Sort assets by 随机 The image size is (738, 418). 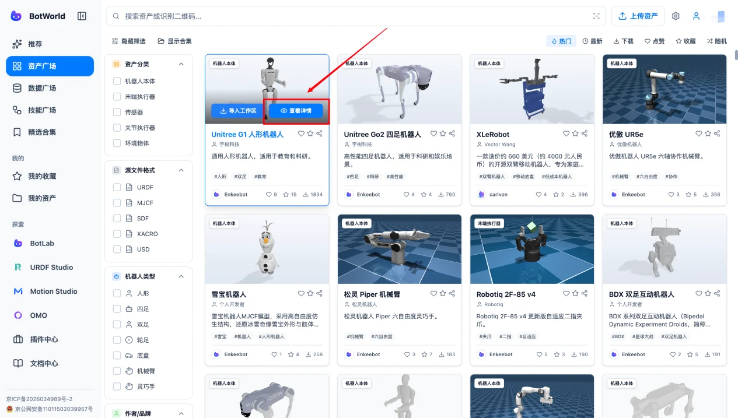pos(716,41)
